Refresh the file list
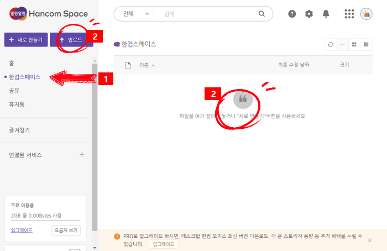 [x=331, y=44]
